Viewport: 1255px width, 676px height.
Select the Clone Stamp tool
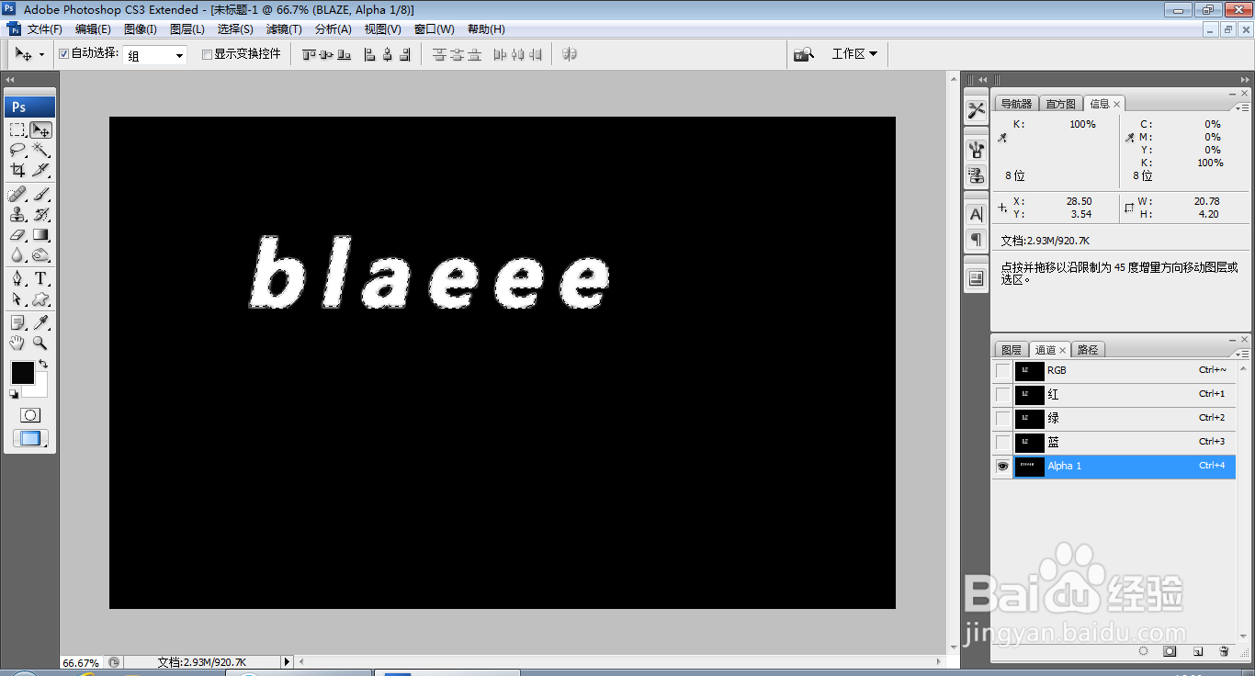[x=17, y=214]
